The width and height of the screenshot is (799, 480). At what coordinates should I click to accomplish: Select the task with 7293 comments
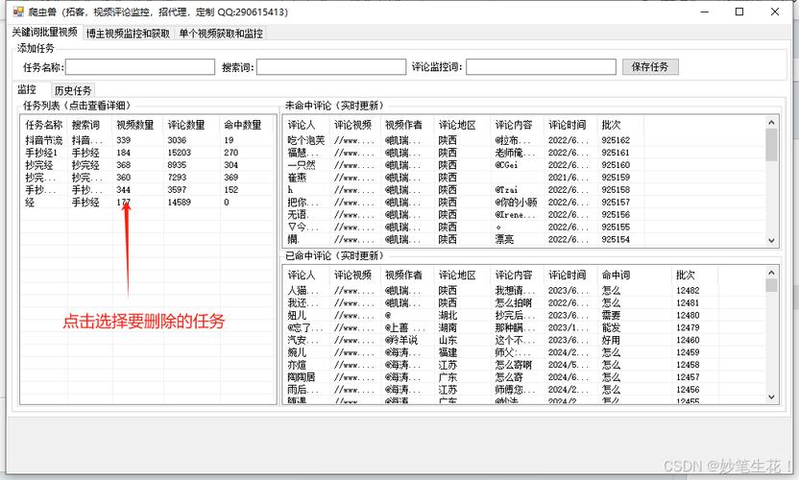[148, 178]
